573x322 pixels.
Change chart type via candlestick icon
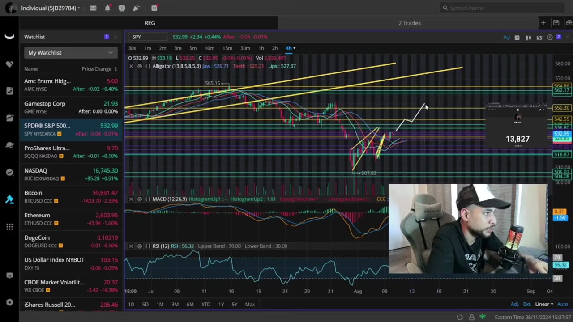pyautogui.click(x=528, y=38)
